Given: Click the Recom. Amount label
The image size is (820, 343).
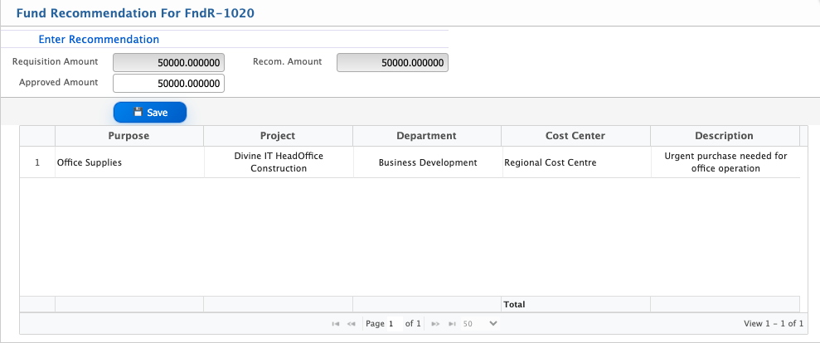Looking at the screenshot, I should [x=287, y=61].
